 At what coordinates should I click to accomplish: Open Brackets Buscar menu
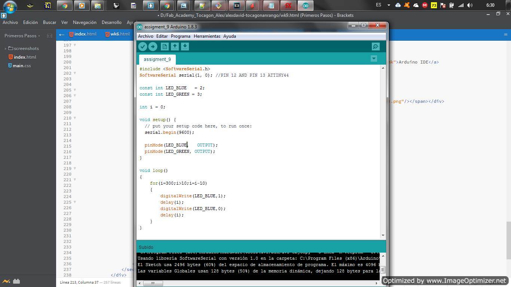click(x=49, y=22)
